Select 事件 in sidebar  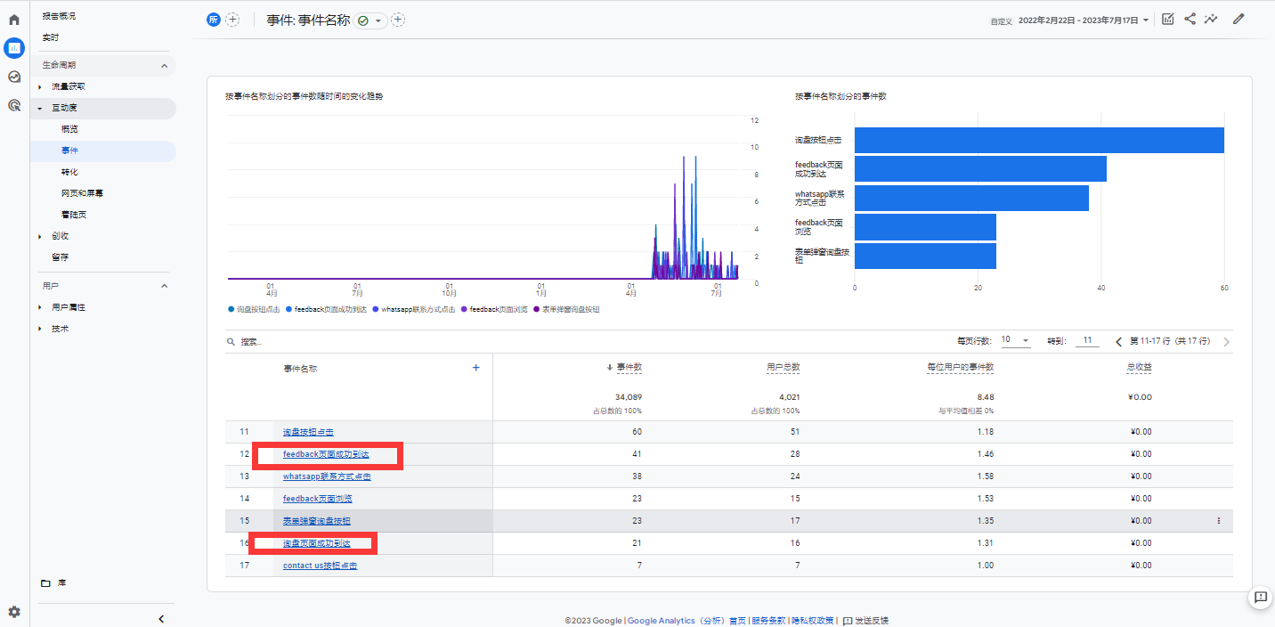69,151
